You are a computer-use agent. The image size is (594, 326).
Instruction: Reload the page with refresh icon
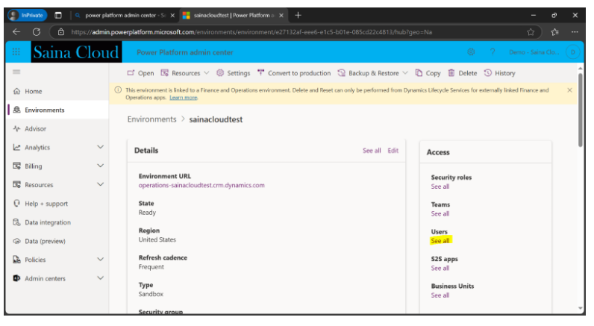pyautogui.click(x=37, y=32)
